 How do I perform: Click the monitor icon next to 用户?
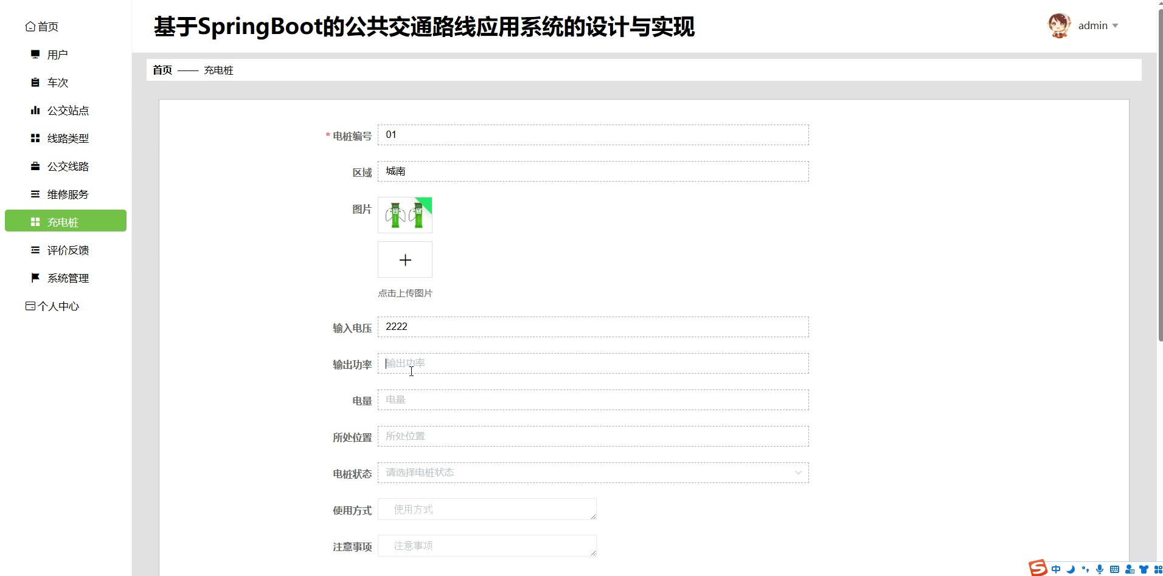tap(35, 54)
